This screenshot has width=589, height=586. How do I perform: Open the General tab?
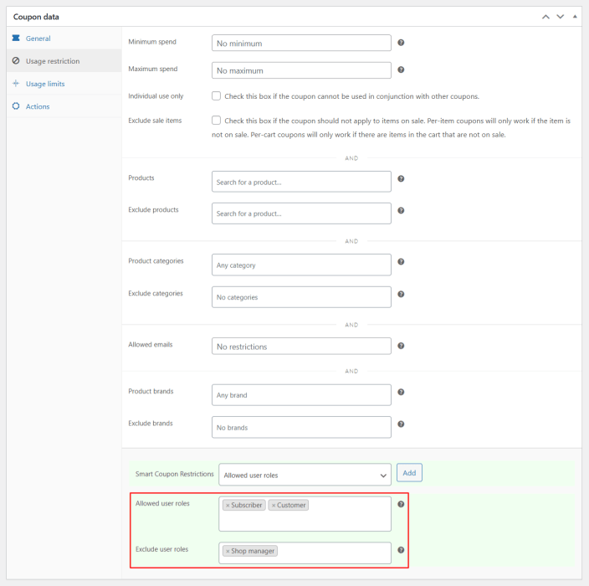[x=38, y=39]
